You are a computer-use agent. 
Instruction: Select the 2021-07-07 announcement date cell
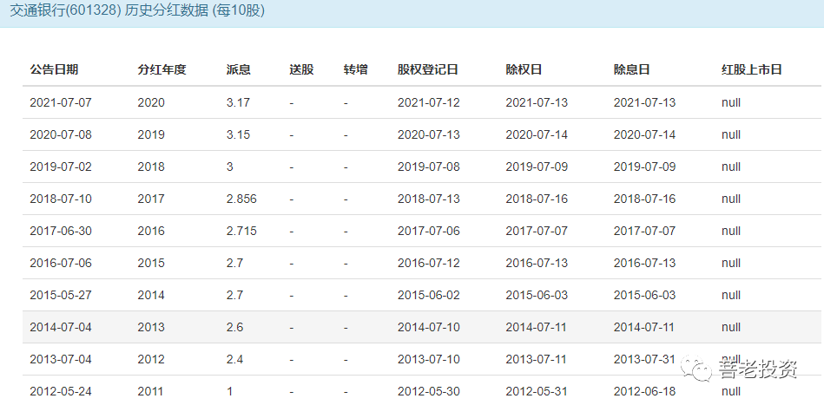pyautogui.click(x=61, y=102)
